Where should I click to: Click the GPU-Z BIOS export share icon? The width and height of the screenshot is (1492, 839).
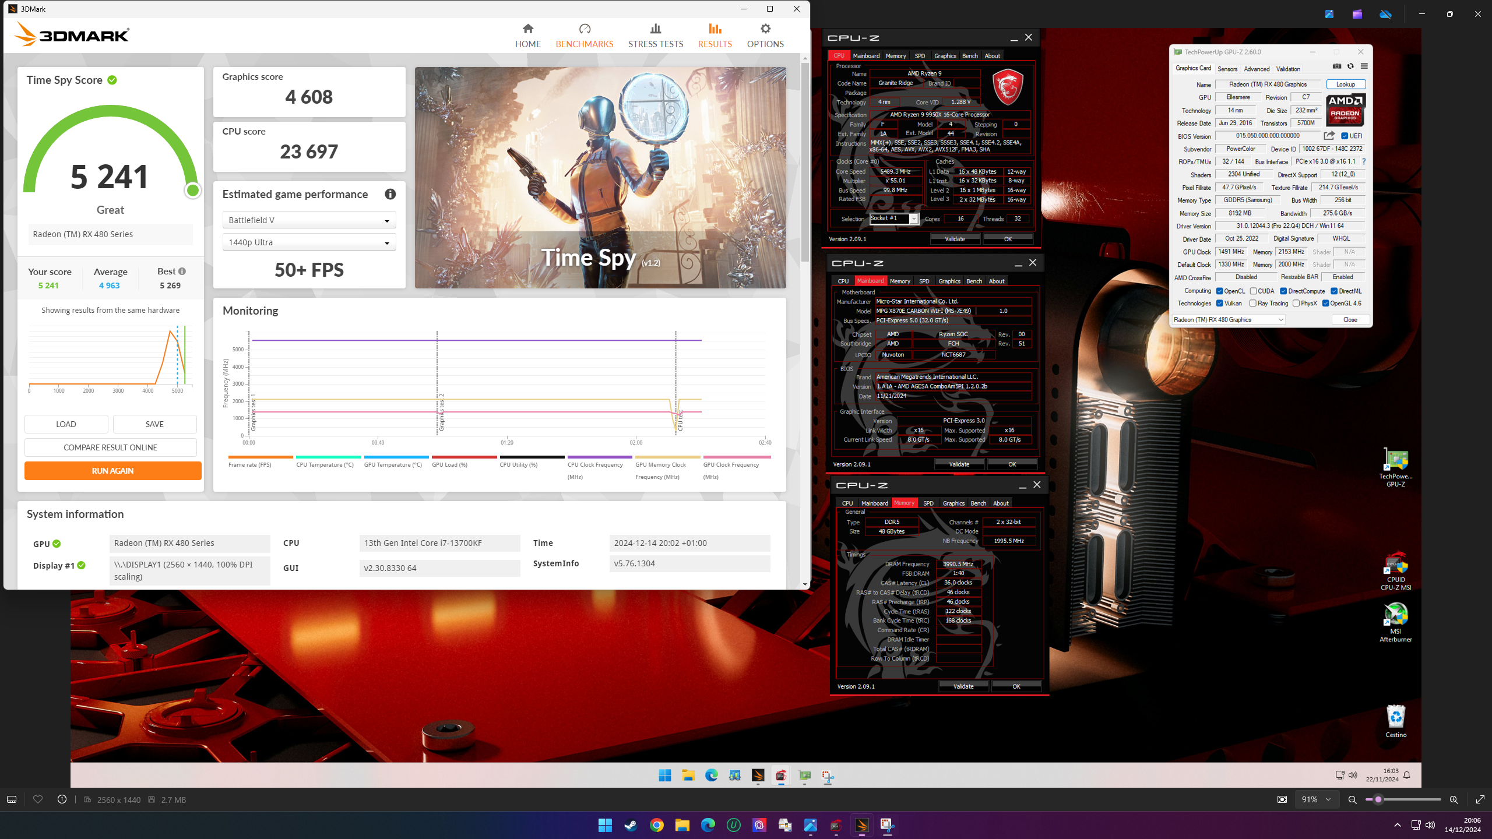pyautogui.click(x=1329, y=135)
